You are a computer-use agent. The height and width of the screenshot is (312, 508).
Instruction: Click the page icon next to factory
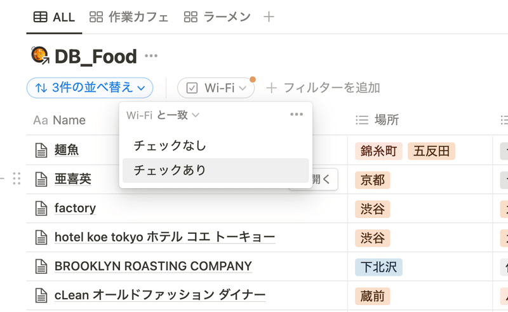(41, 208)
